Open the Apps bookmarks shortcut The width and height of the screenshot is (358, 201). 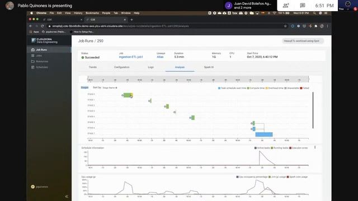[x=34, y=32]
